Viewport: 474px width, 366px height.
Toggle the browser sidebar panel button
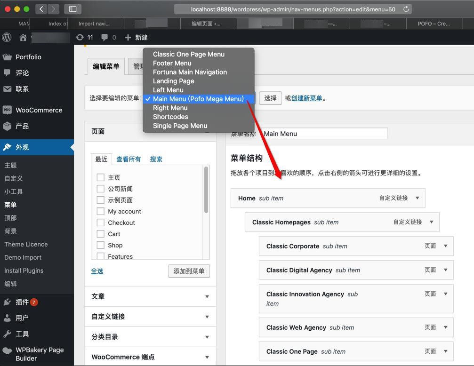(72, 9)
